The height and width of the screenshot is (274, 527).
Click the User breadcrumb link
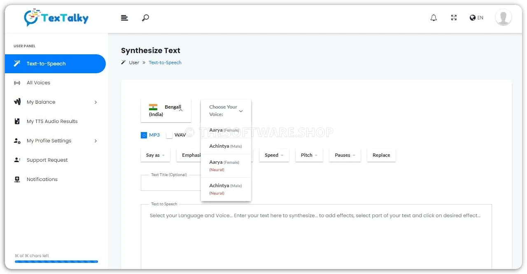click(134, 63)
